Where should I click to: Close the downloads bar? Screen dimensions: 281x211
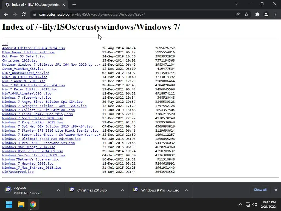pyautogui.click(x=276, y=190)
